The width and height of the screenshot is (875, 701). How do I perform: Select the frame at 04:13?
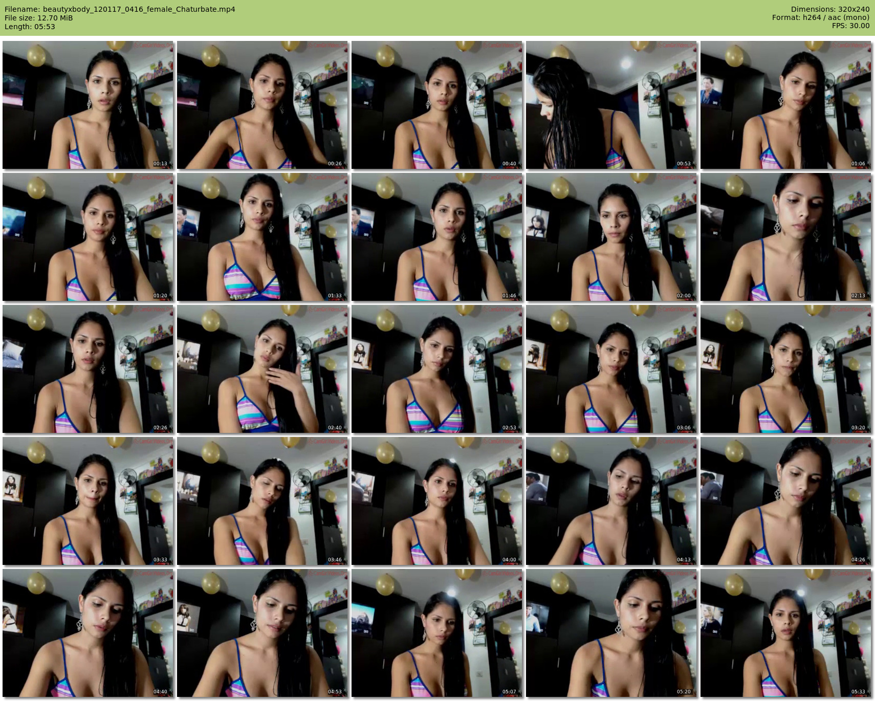(x=611, y=501)
